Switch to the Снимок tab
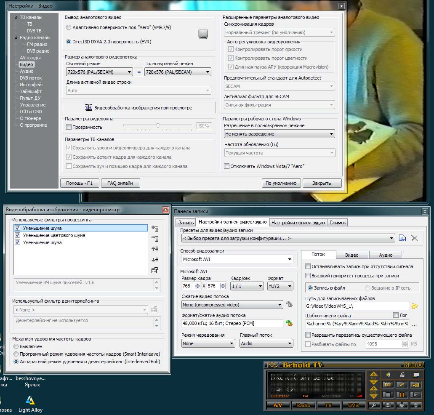Image resolution: width=434 pixels, height=415 pixels. (x=338, y=223)
